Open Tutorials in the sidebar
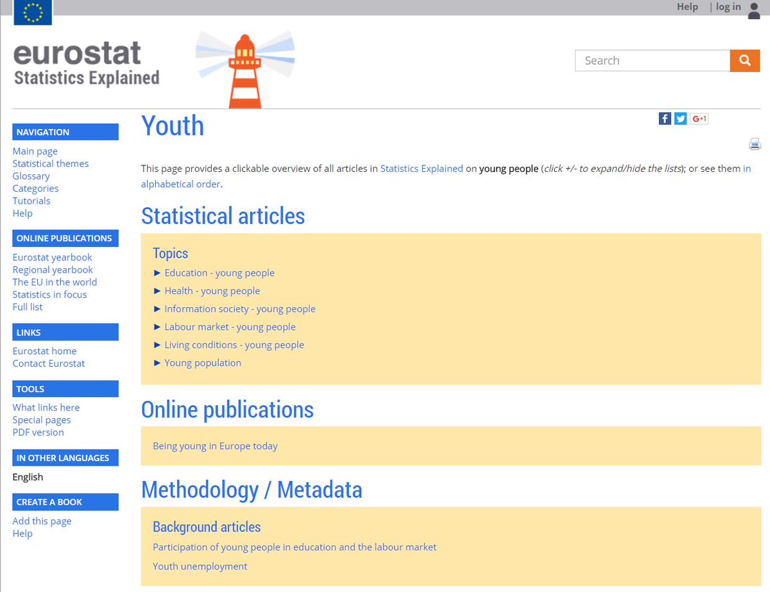Image resolution: width=770 pixels, height=592 pixels. click(31, 201)
